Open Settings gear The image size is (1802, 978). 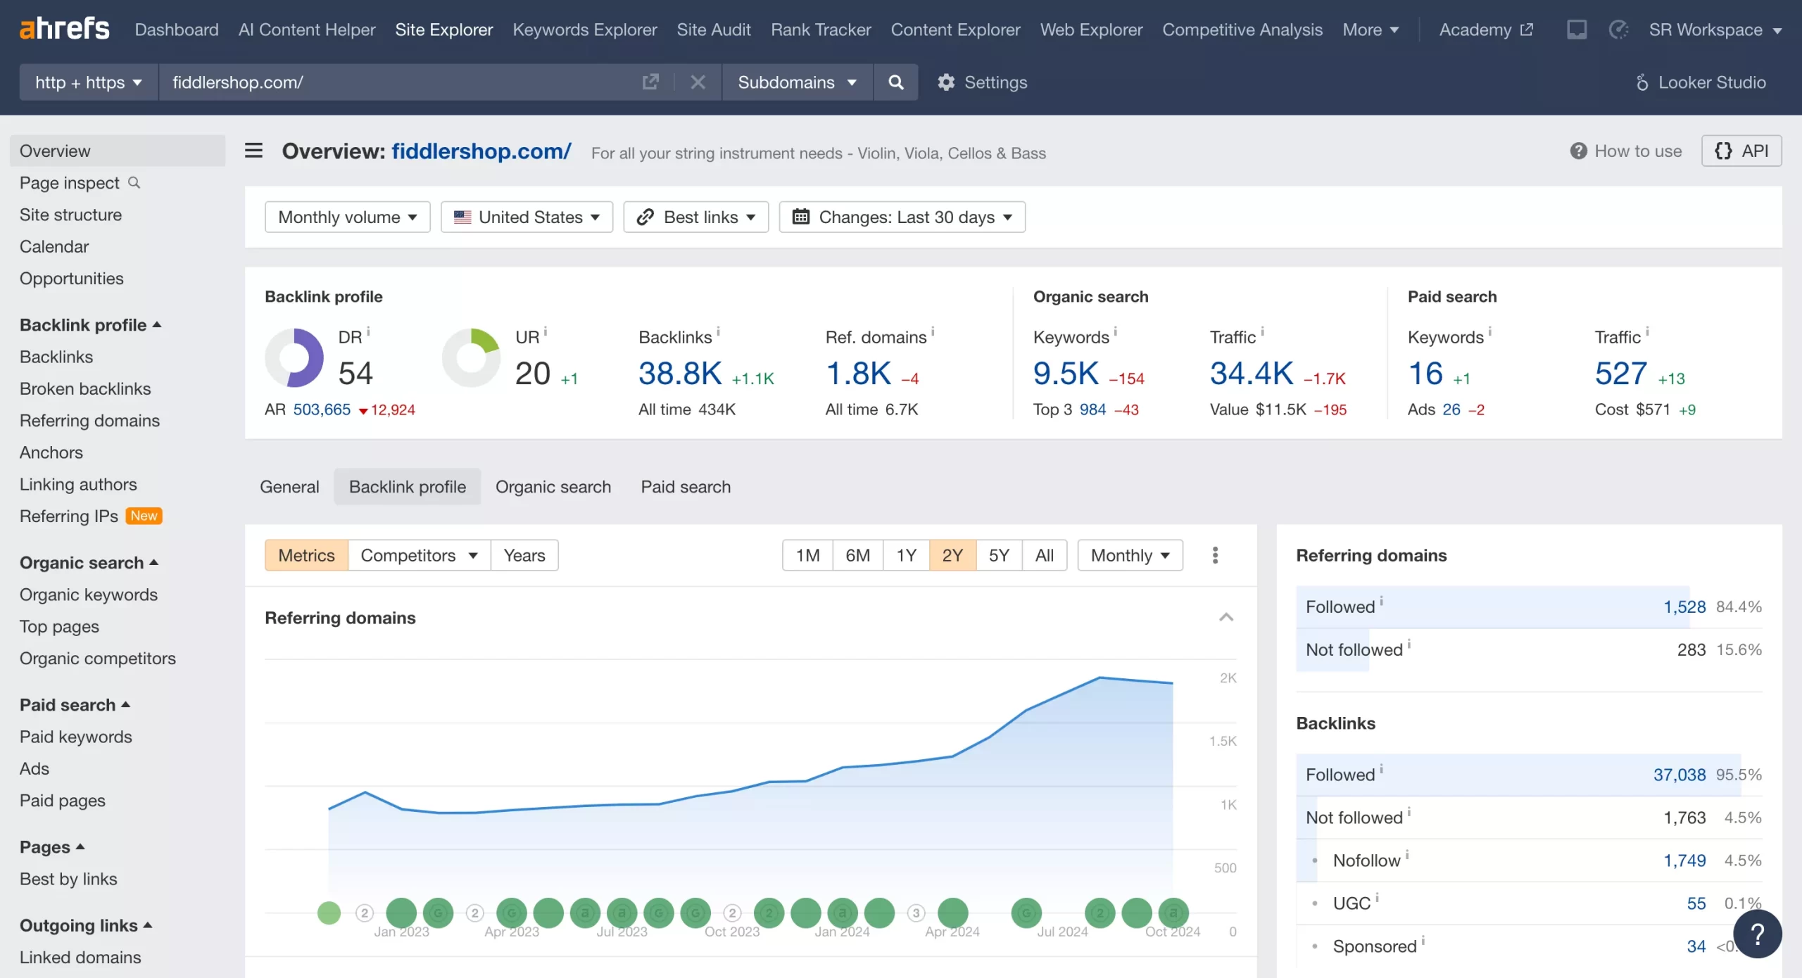tap(982, 82)
